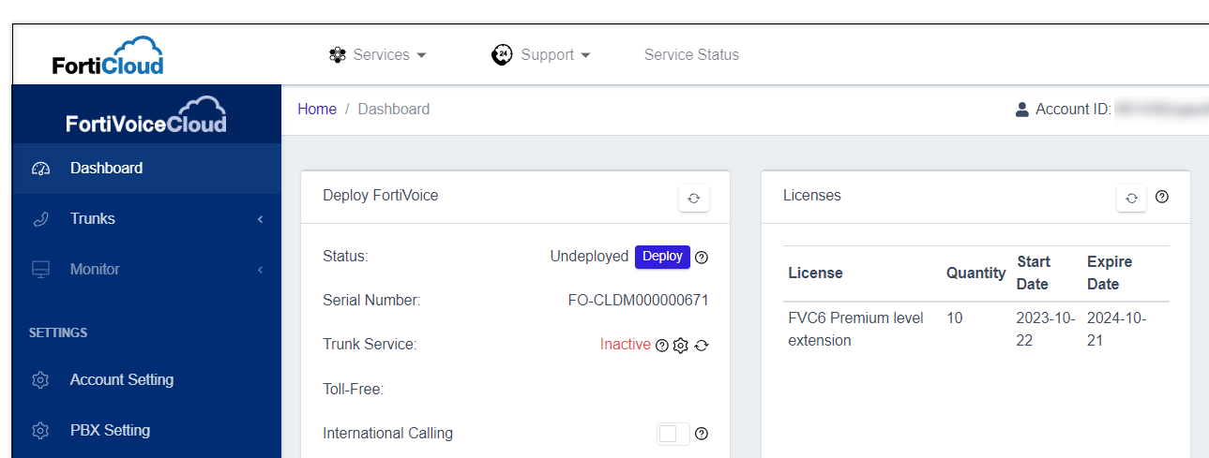
Task: Click help icon beside Deploy button
Action: [702, 258]
